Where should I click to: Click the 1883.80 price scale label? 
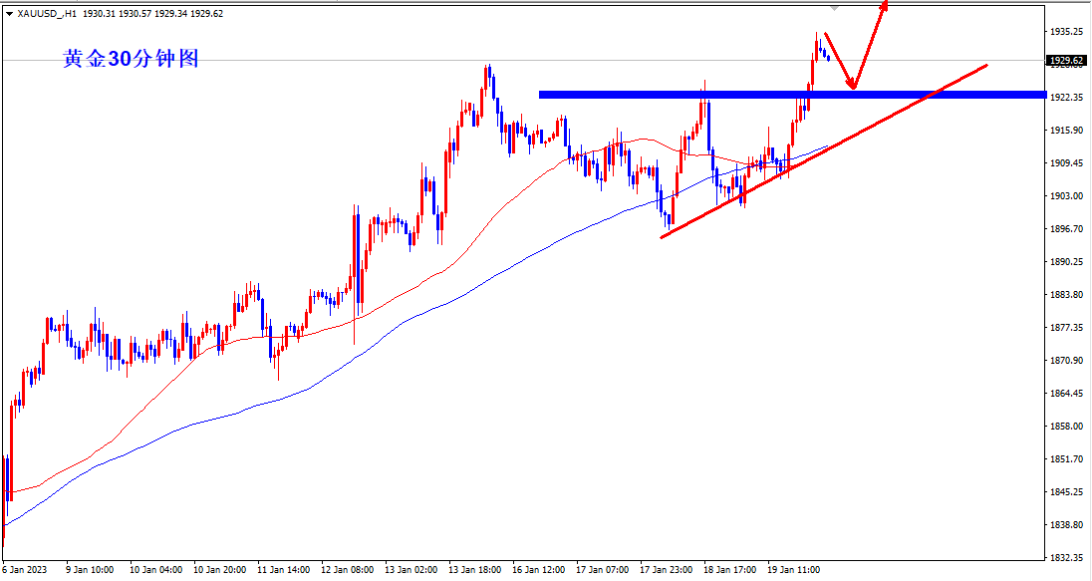click(x=1066, y=295)
